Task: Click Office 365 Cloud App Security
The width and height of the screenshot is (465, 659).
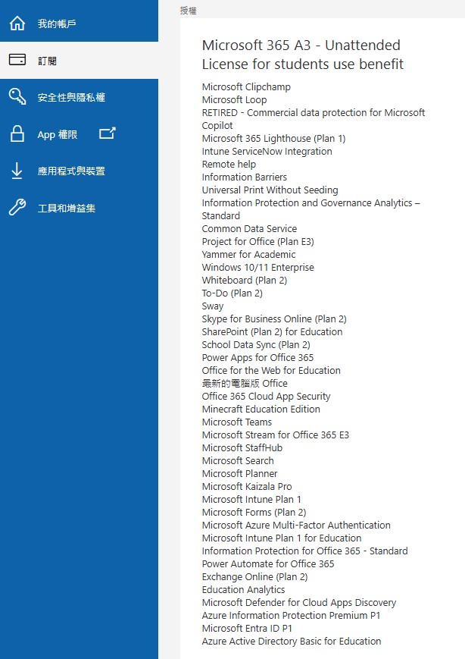Action: (266, 397)
